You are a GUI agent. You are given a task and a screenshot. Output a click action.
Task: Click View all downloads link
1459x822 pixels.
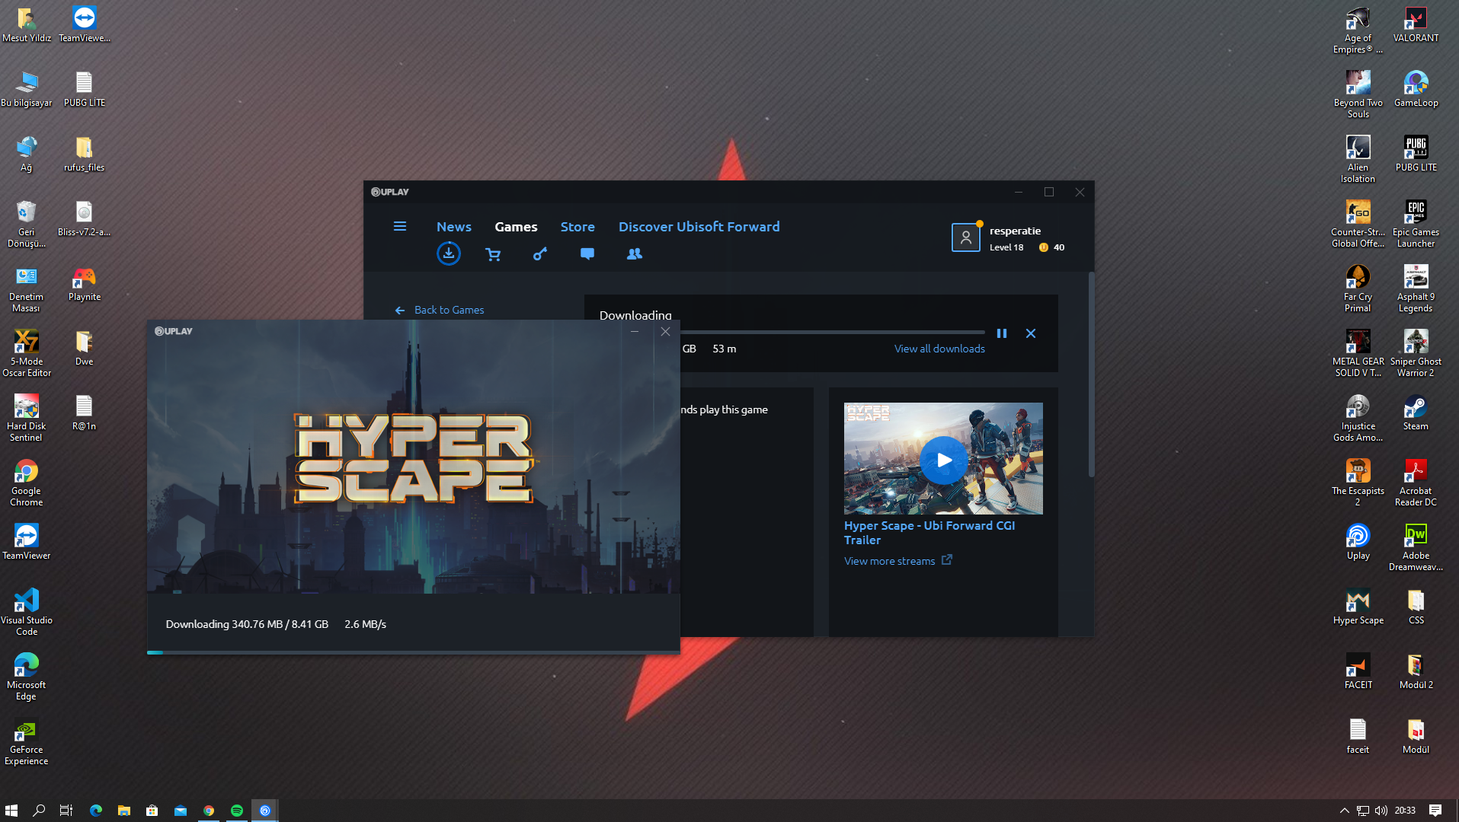click(939, 349)
